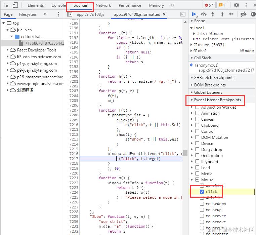Expand the p1-juejin.byteimg.com tree node

[x=7, y=63]
